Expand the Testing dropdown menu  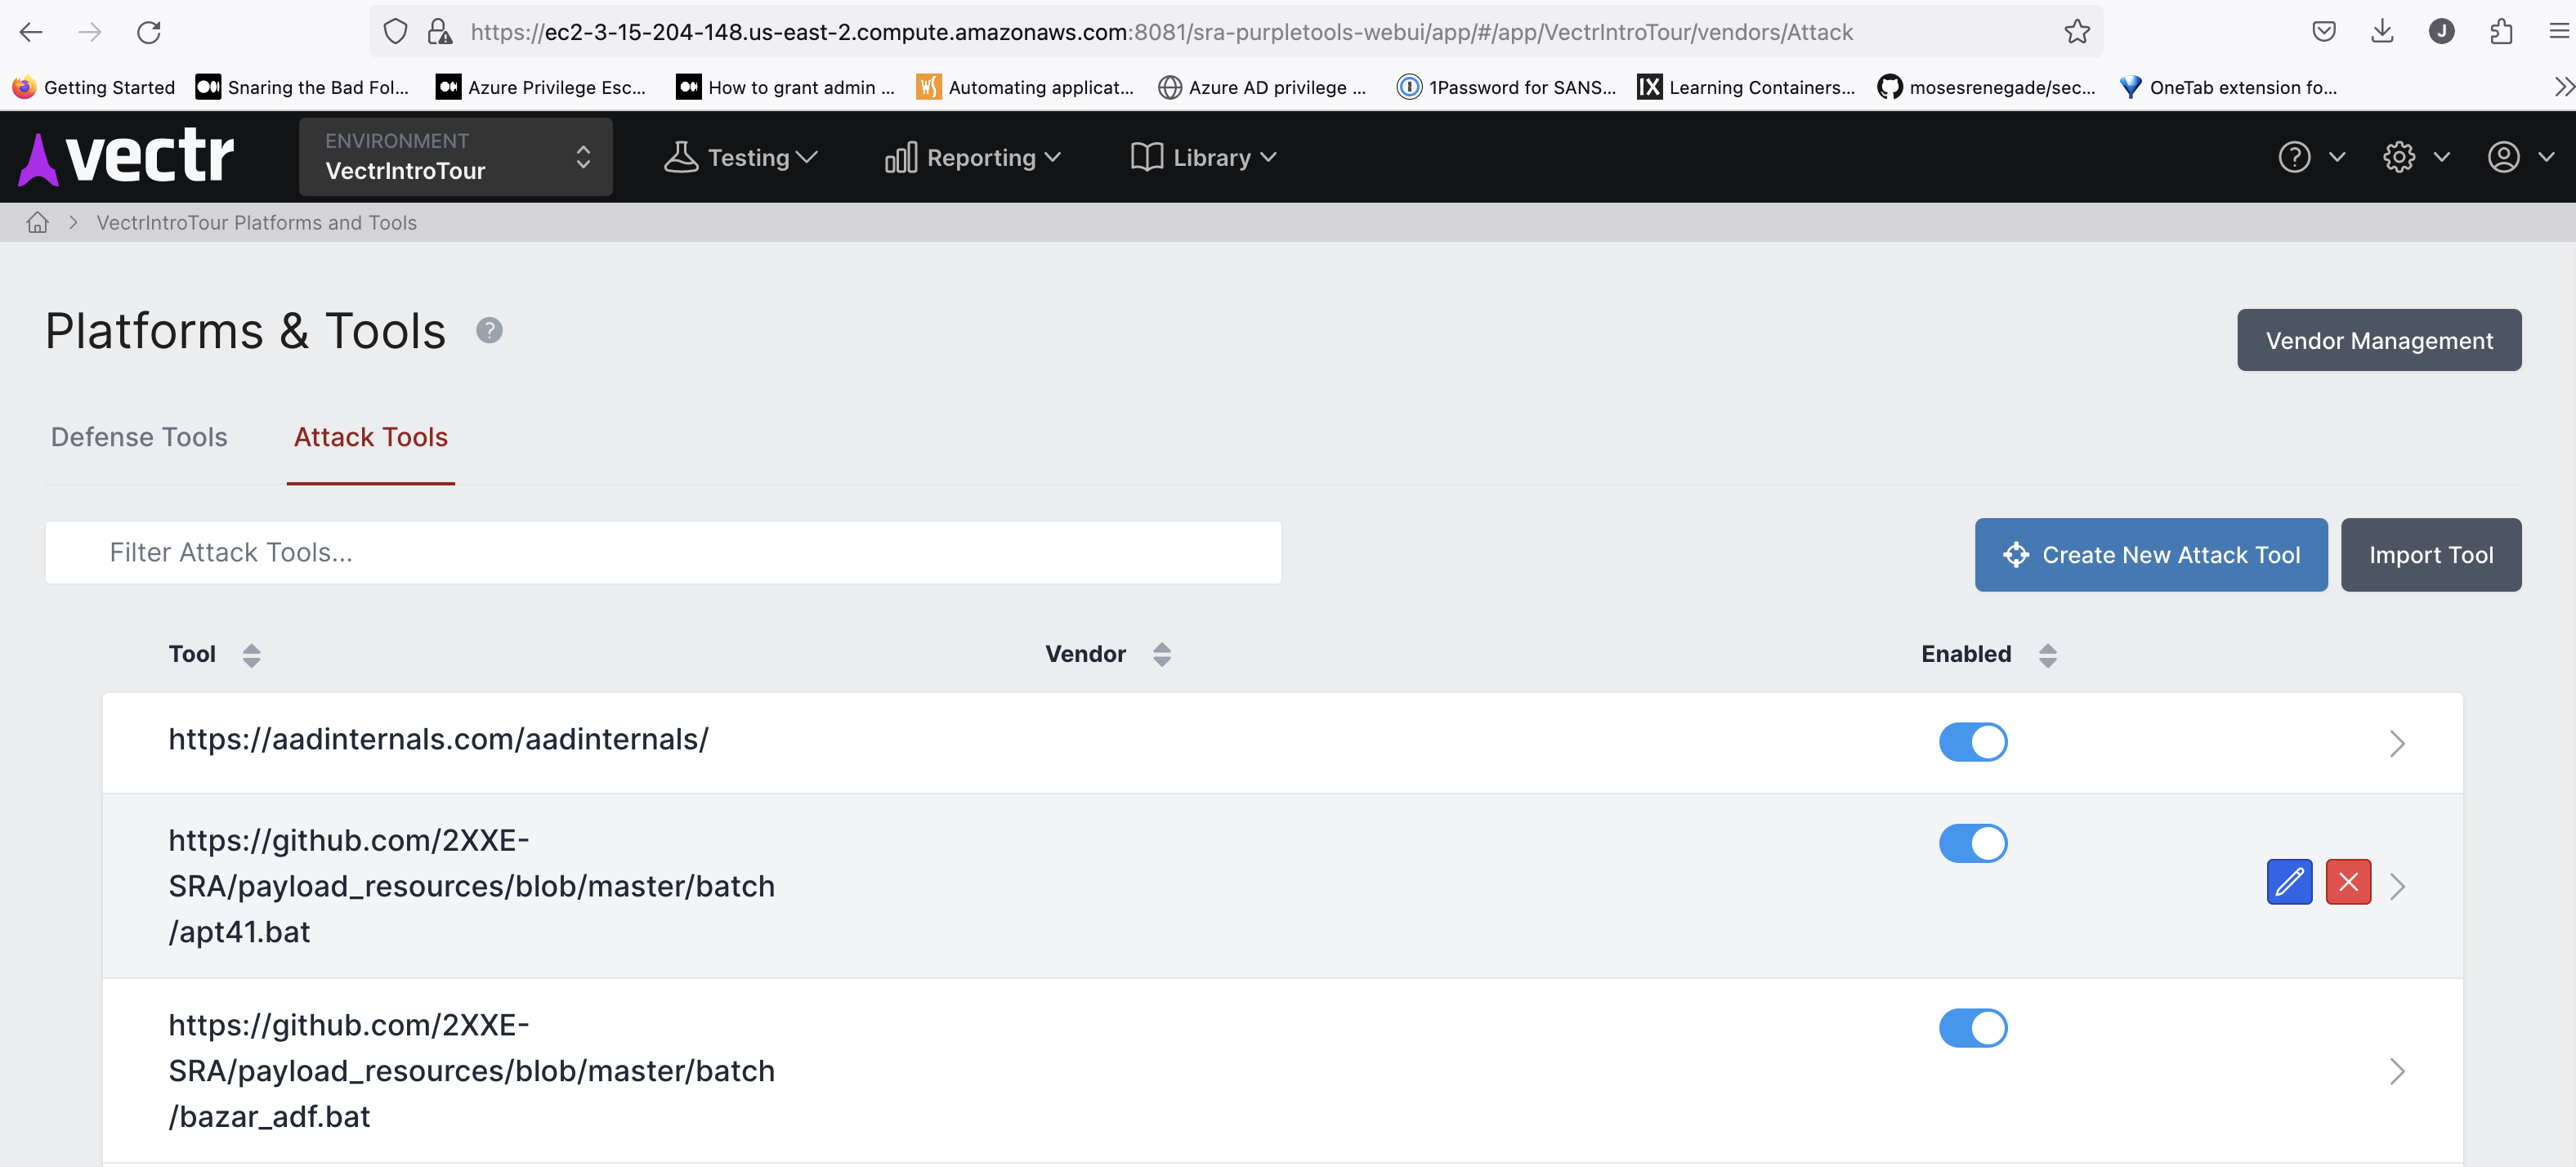741,157
